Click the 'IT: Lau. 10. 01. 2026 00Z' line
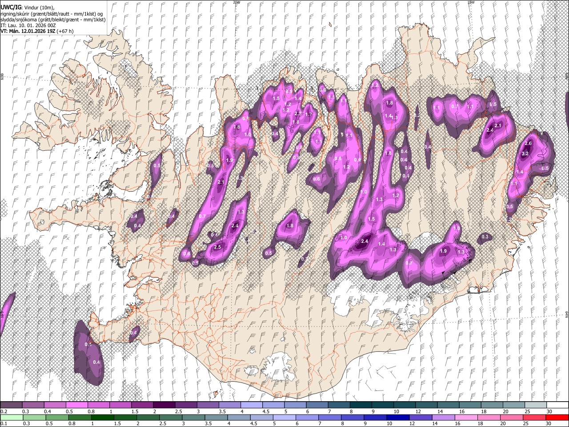Viewport: 569px width, 427px height. [x=27, y=26]
